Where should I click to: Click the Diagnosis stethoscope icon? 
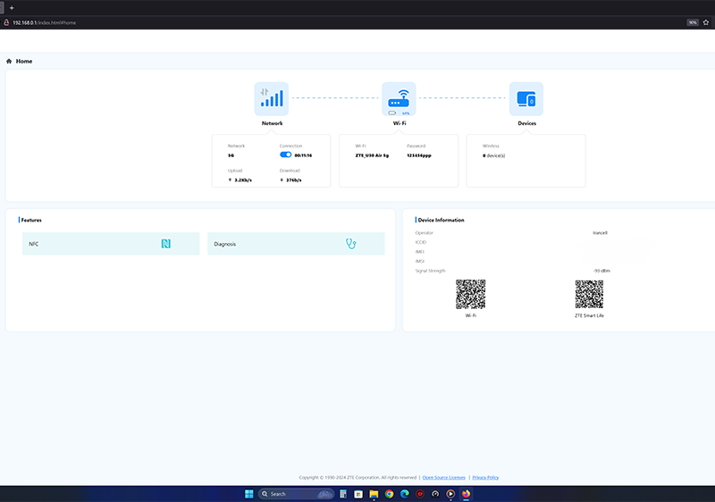[350, 244]
